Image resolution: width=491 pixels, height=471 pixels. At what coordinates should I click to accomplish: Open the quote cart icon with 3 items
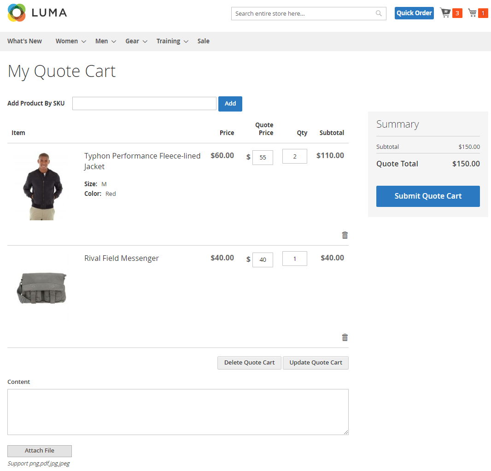pos(445,13)
